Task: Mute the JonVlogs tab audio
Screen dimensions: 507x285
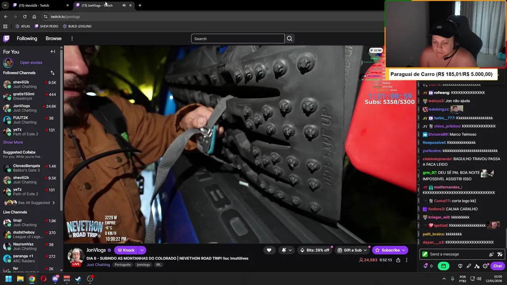Action: tap(124, 5)
